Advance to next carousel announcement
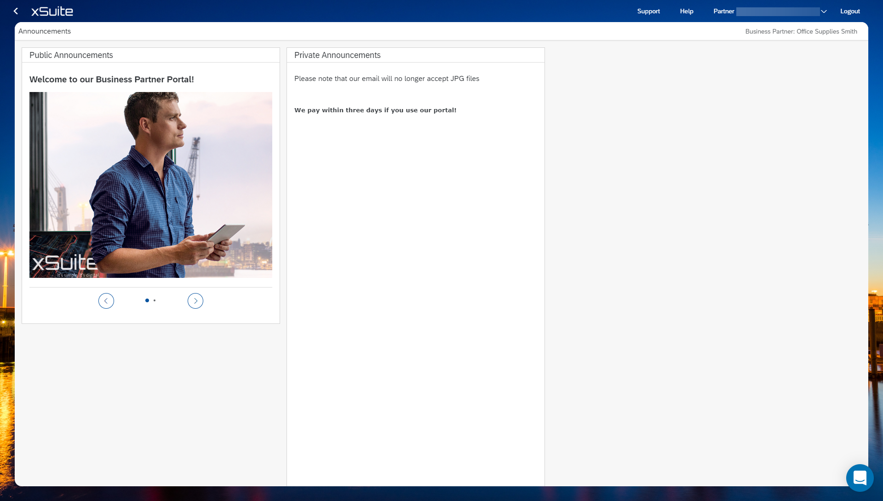The width and height of the screenshot is (883, 501). click(x=195, y=301)
